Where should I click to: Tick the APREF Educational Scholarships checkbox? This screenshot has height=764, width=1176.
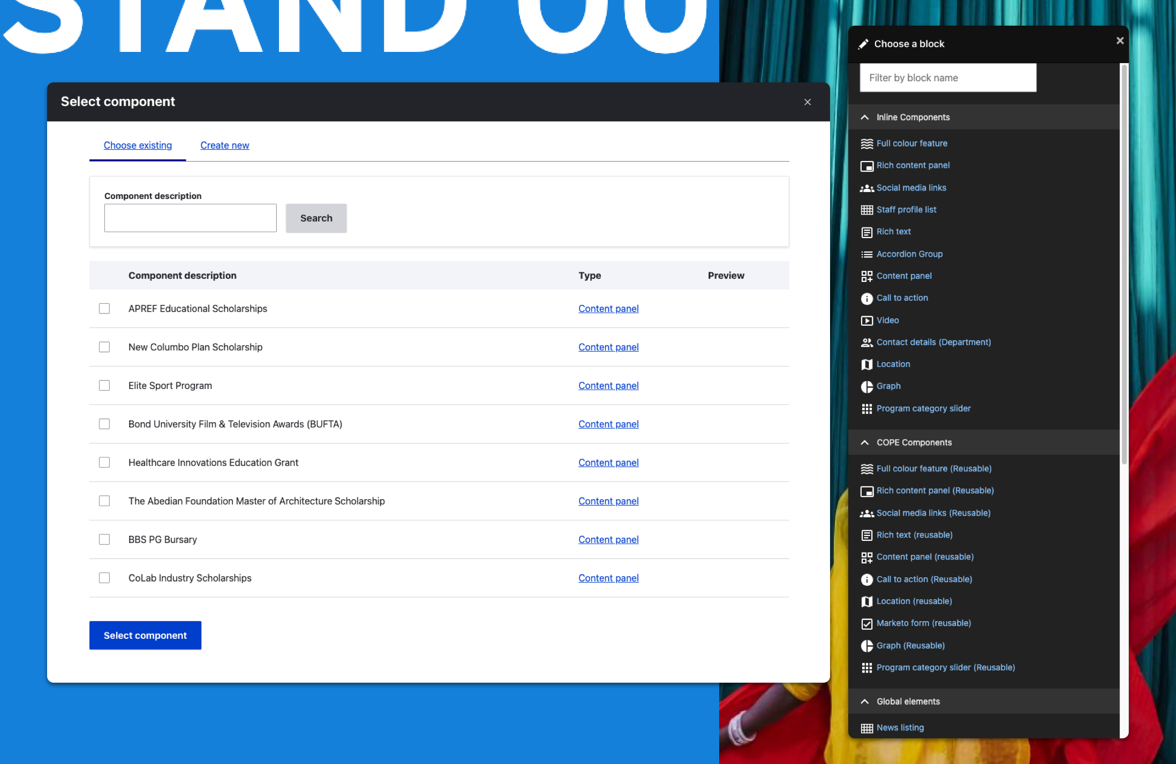[104, 309]
